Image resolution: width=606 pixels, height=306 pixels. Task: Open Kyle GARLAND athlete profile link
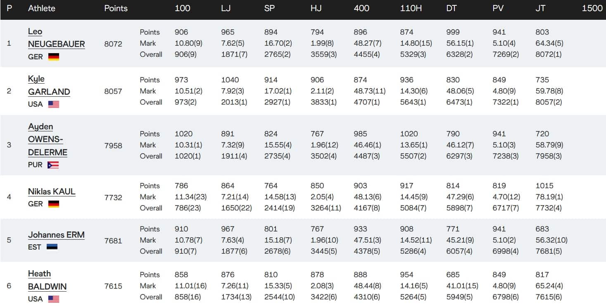(x=49, y=85)
